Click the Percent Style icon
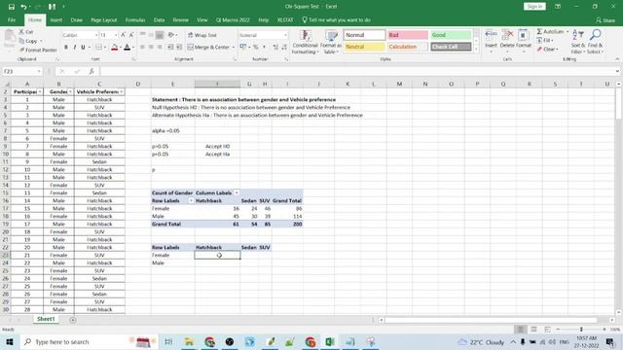 point(256,48)
